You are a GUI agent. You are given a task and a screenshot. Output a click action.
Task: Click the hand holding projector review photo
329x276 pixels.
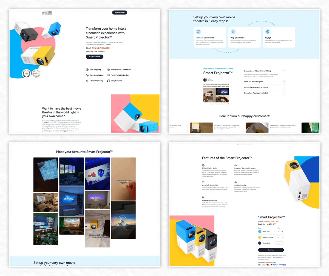[x=210, y=95]
